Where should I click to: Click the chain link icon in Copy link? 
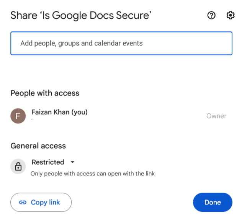23,202
